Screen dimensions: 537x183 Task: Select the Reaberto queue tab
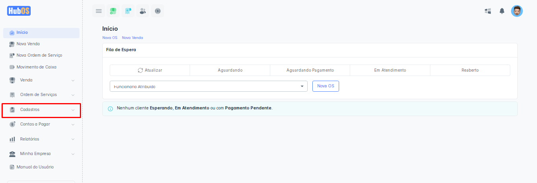click(470, 70)
